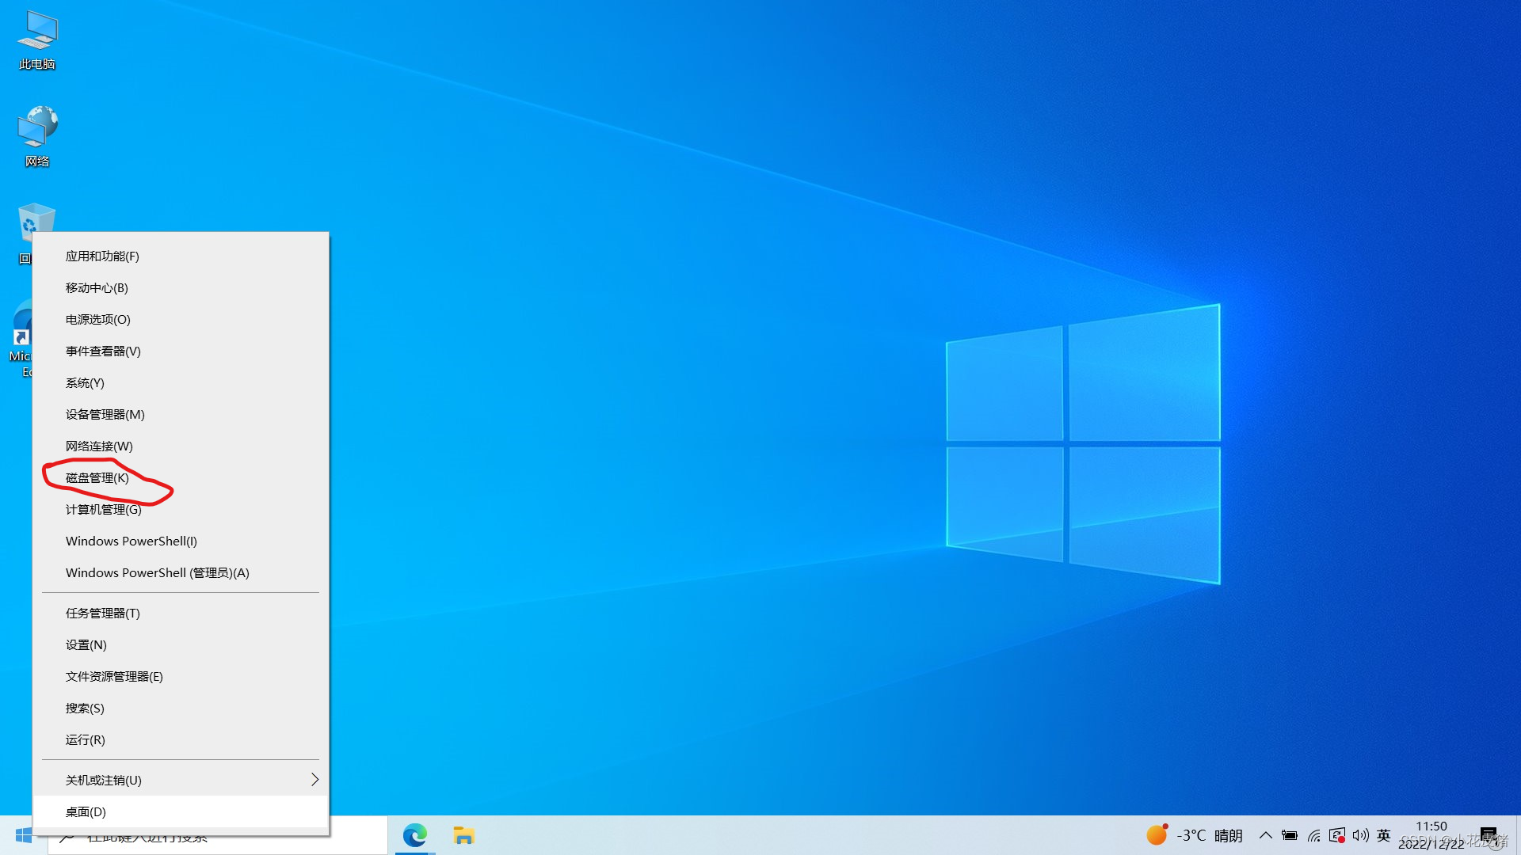The height and width of the screenshot is (855, 1521).
Task: Click the Wi-Fi network tray icon
Action: click(x=1314, y=835)
